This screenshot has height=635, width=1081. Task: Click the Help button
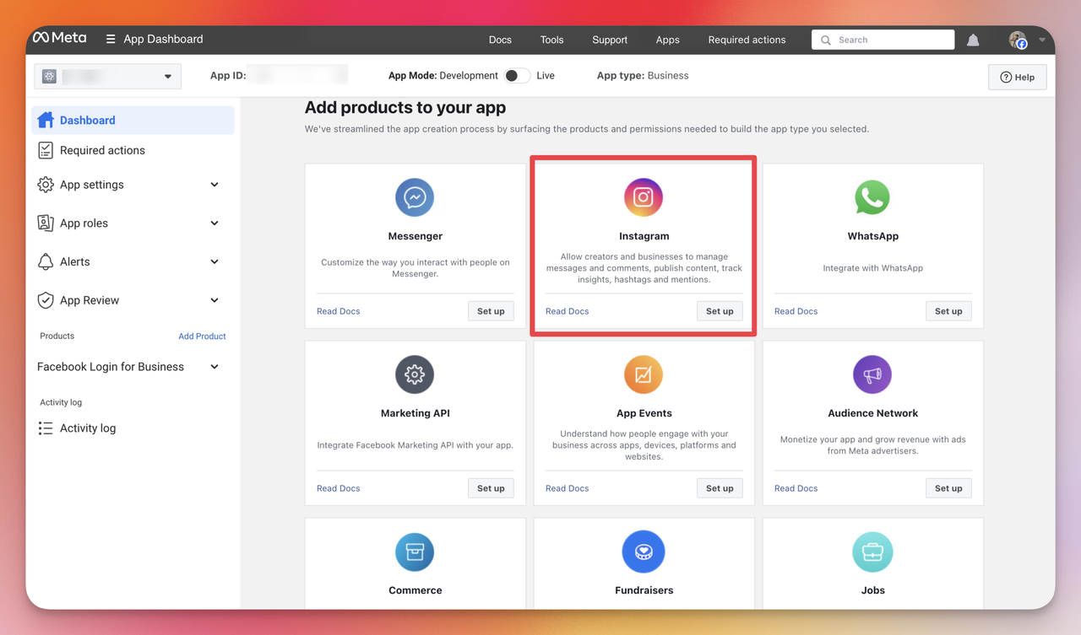pos(1018,77)
